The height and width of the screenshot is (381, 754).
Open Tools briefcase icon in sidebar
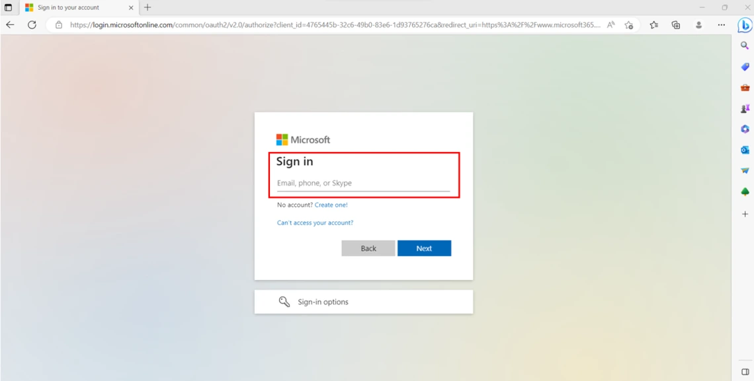(745, 88)
